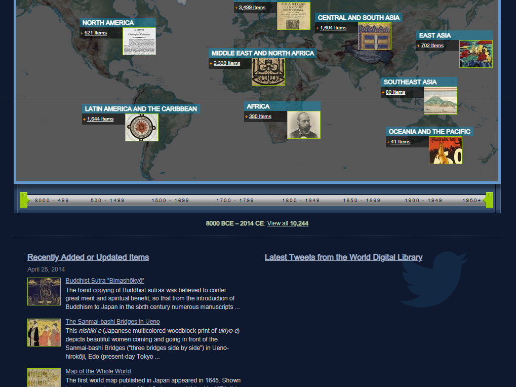Select the Latin America and the Caribbean heading
Screen dimensions: 516x387
click(141, 109)
